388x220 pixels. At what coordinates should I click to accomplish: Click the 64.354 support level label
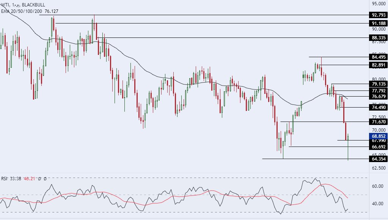click(x=379, y=159)
